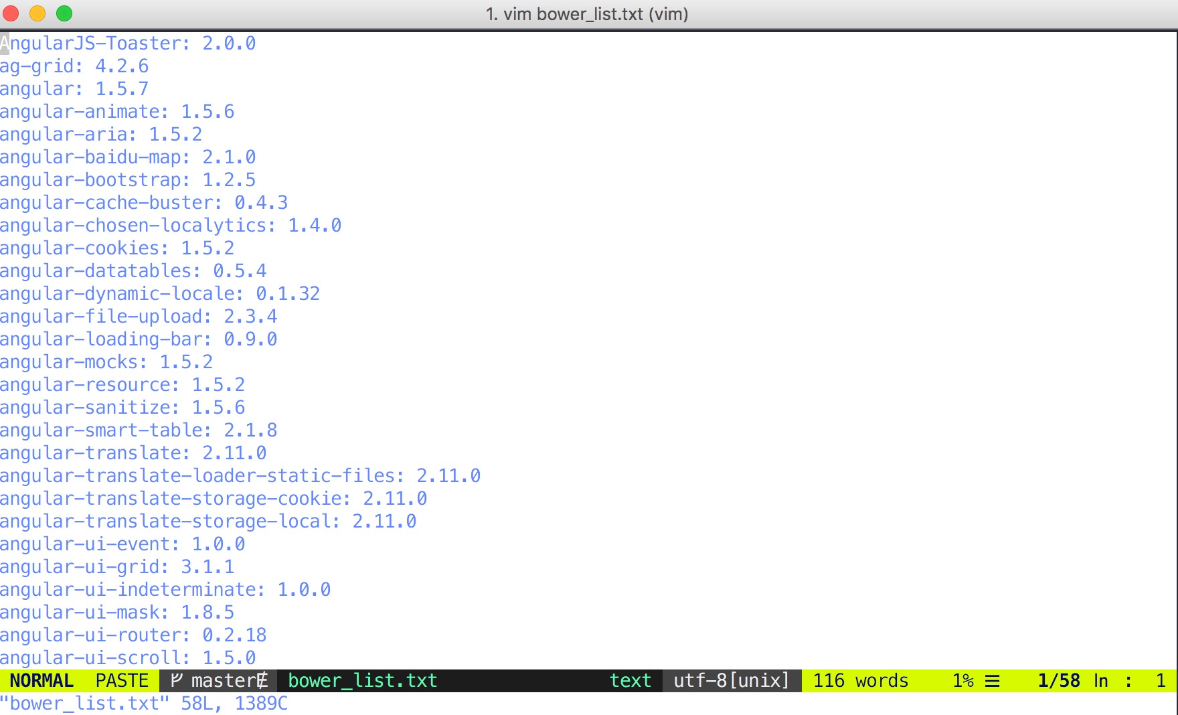
Task: Click the angular-translate-storage-cookie line
Action: (x=214, y=498)
